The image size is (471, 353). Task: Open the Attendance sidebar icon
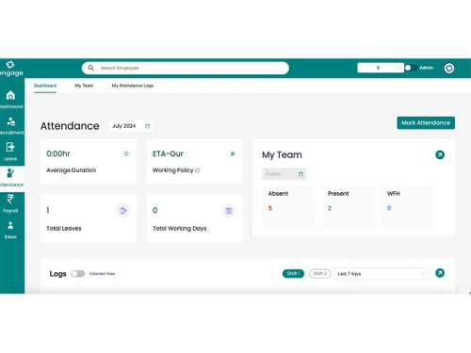(x=10, y=173)
